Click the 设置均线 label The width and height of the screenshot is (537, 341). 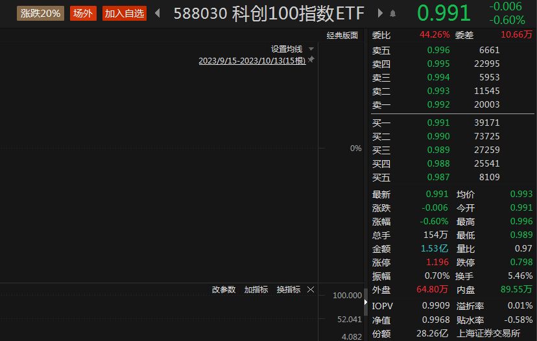click(287, 49)
